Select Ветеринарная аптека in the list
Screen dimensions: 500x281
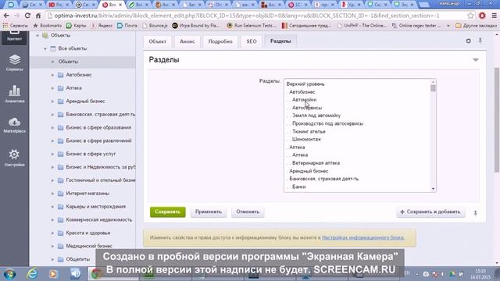click(316, 163)
